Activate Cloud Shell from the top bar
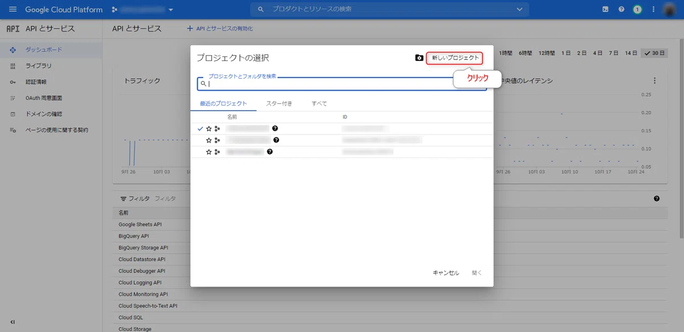This screenshot has width=684, height=332. (606, 10)
